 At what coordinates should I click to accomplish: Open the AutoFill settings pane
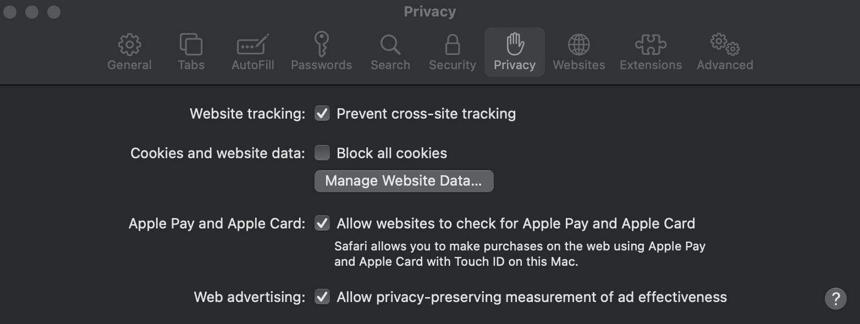click(x=252, y=52)
